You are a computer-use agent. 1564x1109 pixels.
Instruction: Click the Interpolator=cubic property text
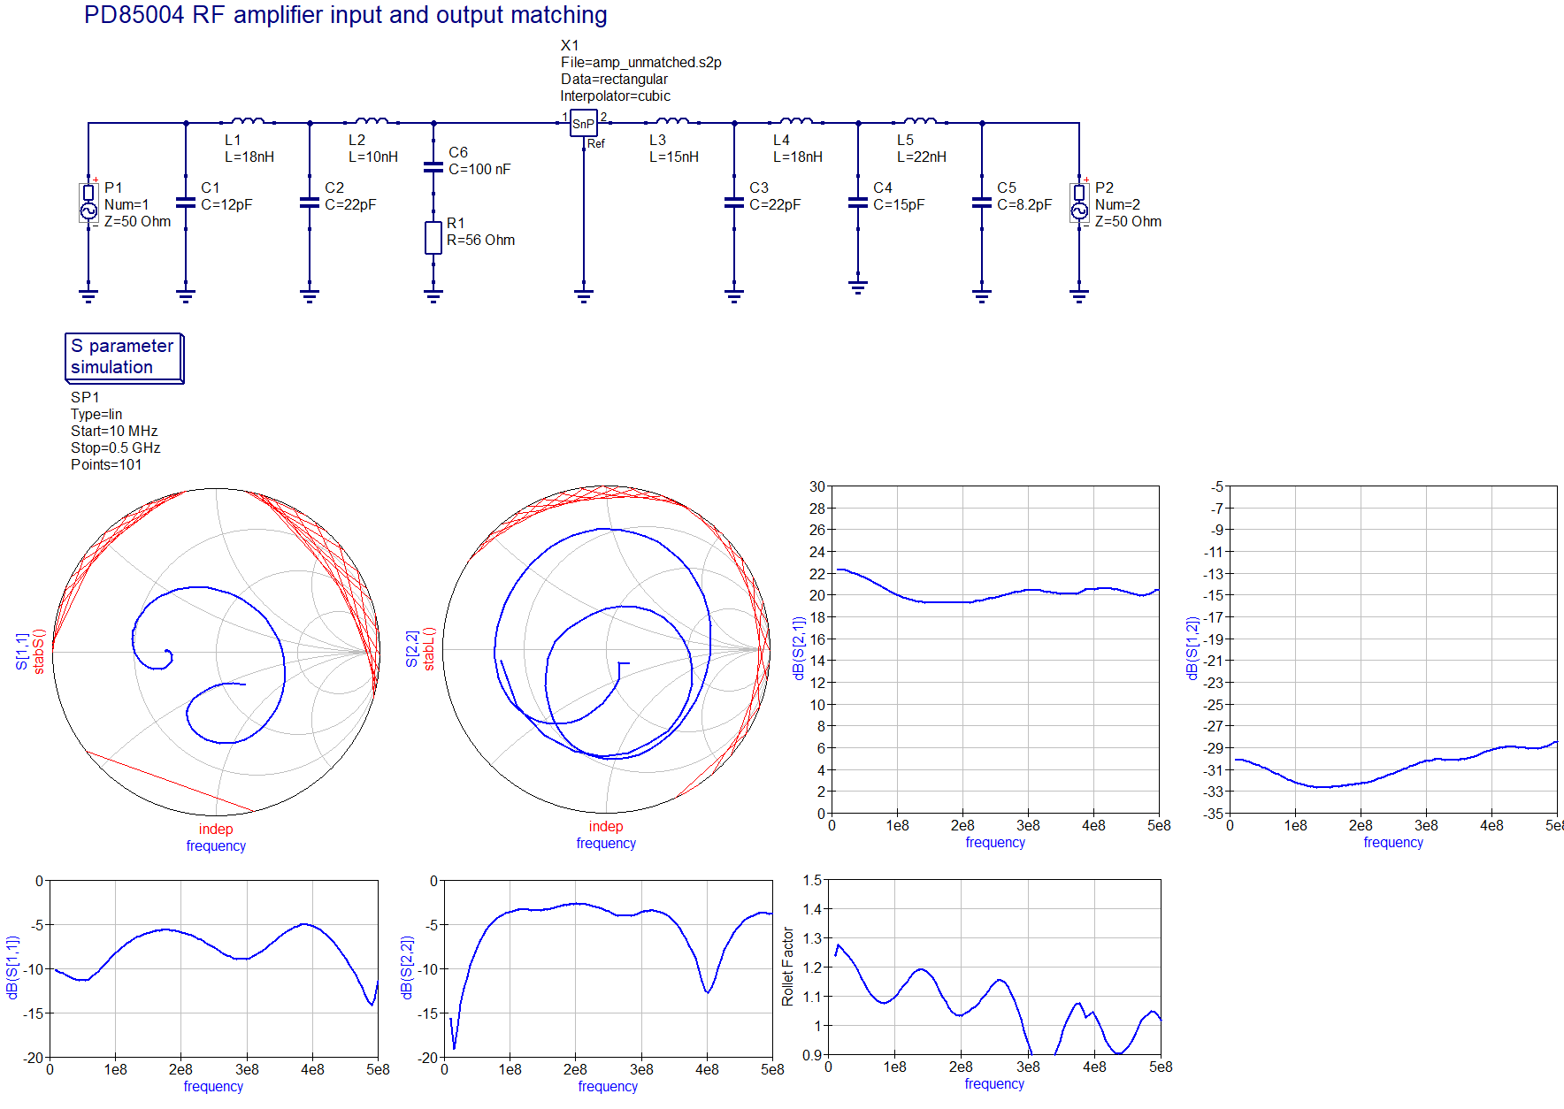pyautogui.click(x=615, y=96)
